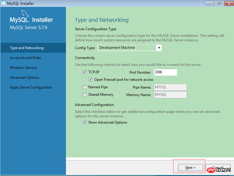The height and width of the screenshot is (176, 234).
Task: Click the MySQL Server 5.7.9 label
Action: tap(29, 28)
